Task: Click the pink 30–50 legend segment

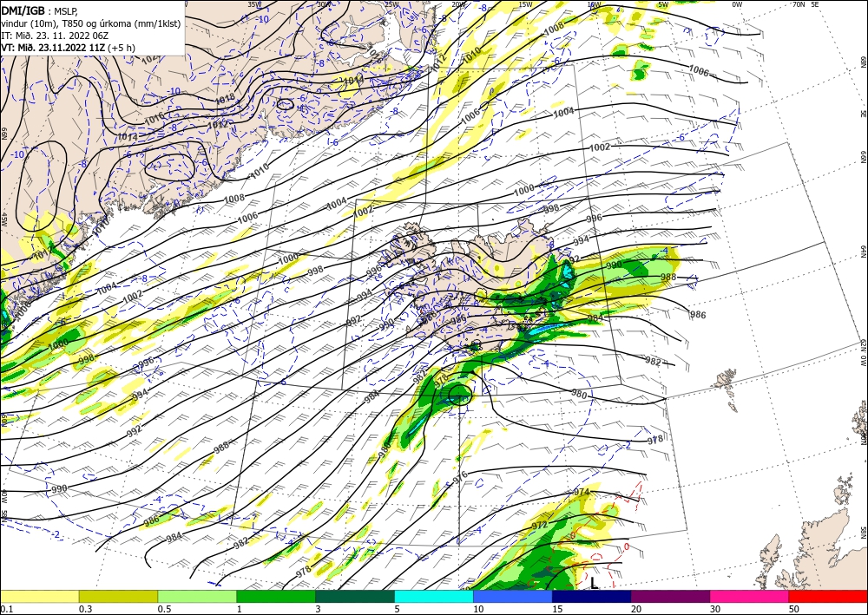Action: [750, 596]
